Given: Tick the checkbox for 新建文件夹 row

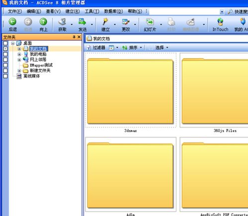Looking at the screenshot, I should tap(5, 71).
